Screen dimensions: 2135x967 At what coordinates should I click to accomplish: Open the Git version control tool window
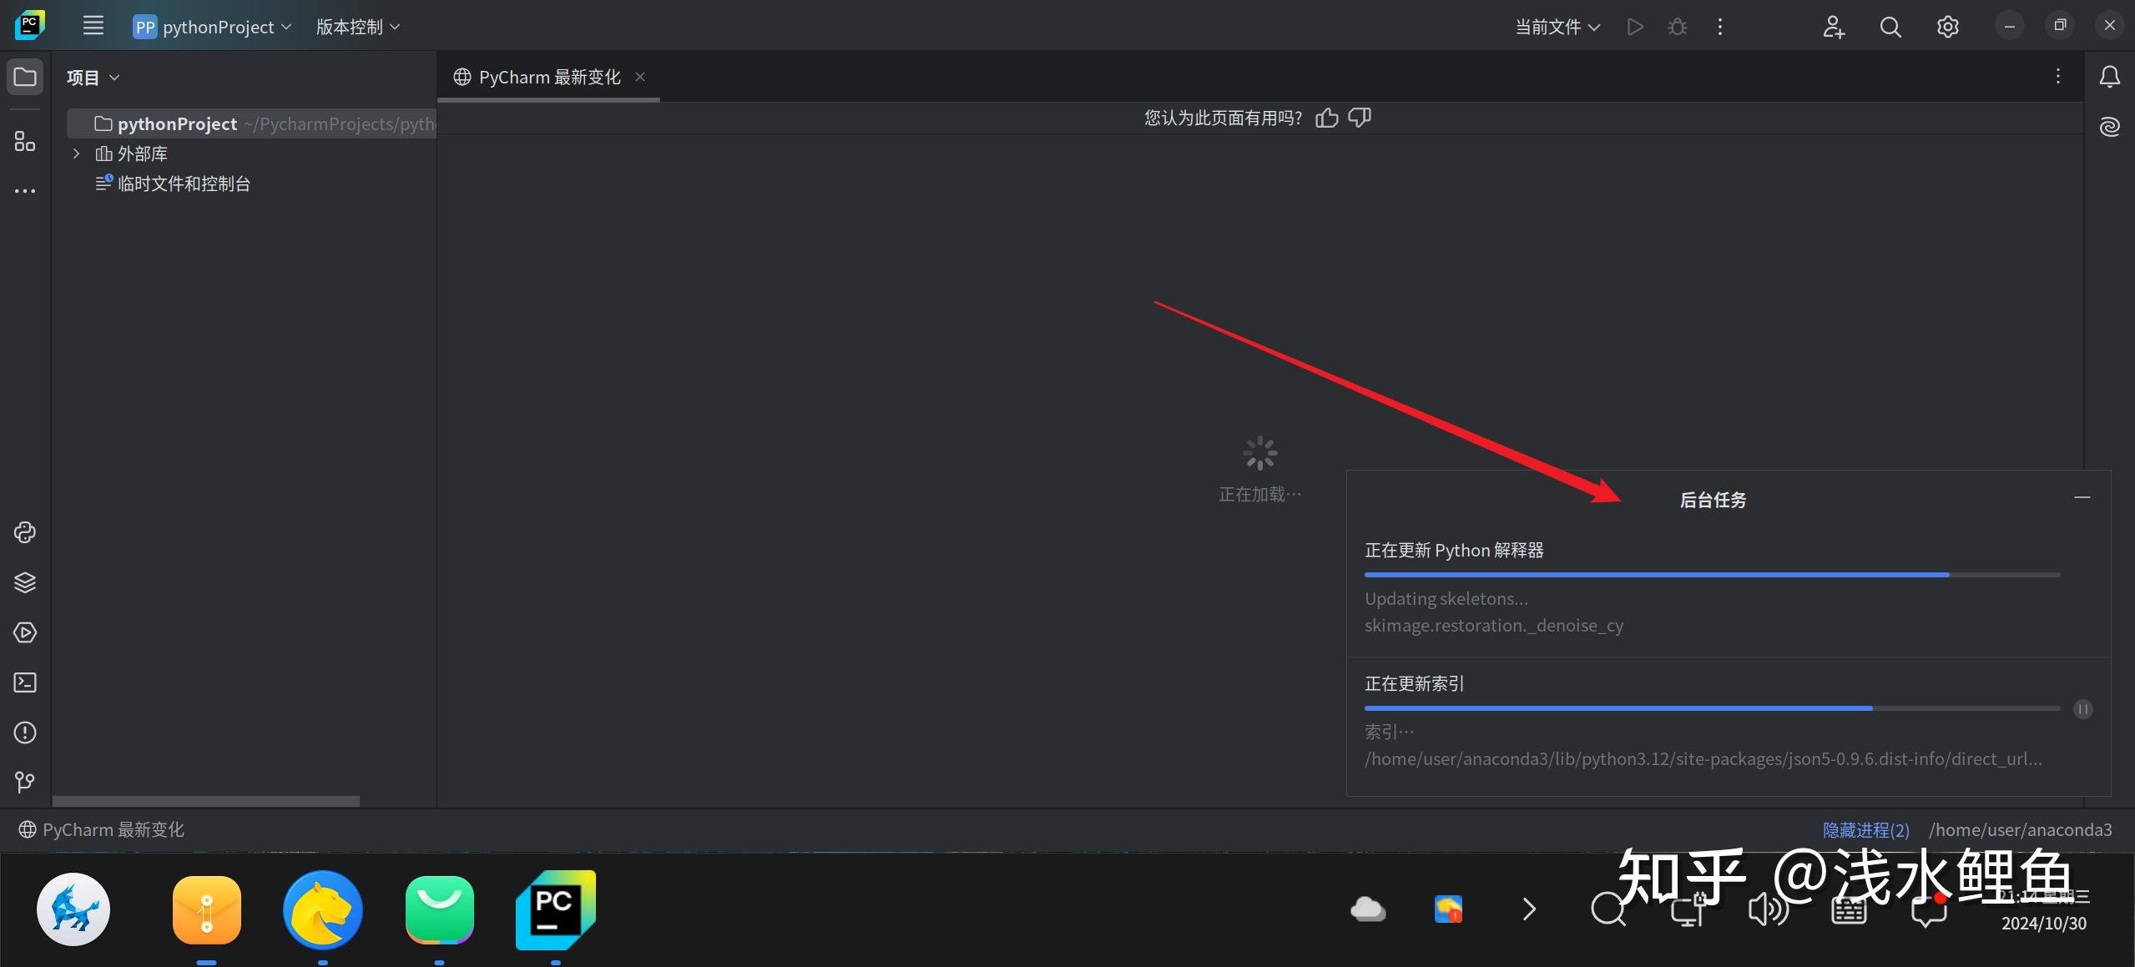pyautogui.click(x=25, y=783)
